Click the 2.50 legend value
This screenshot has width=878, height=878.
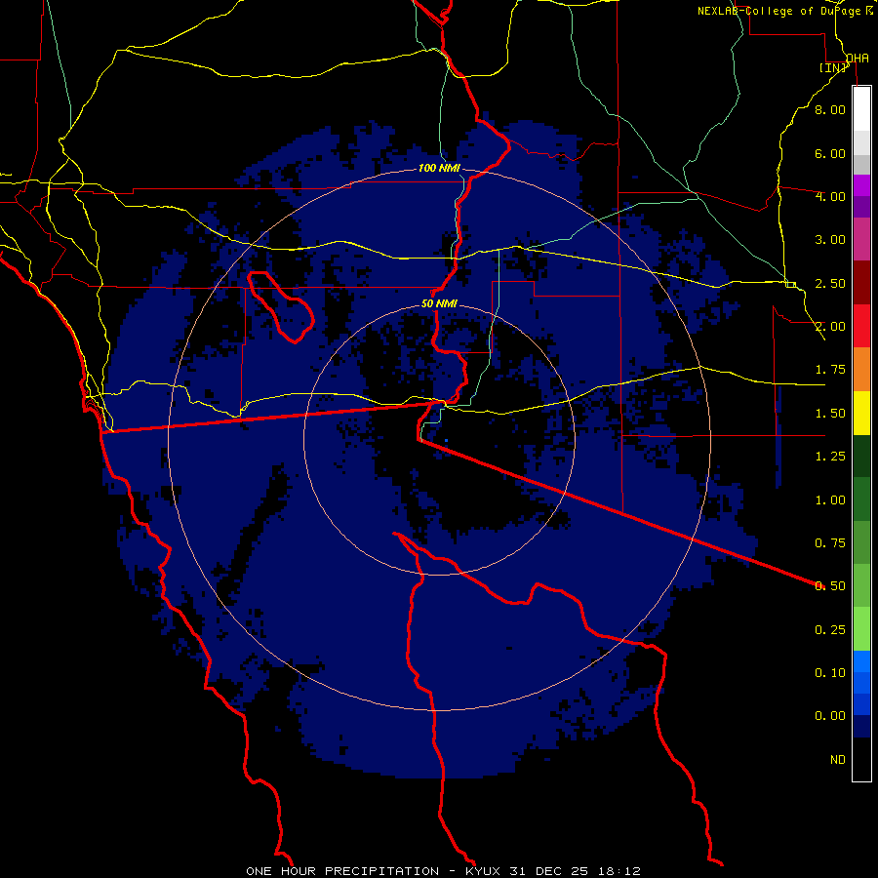coord(830,283)
